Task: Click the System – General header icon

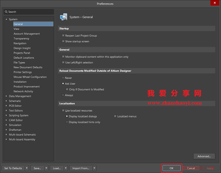Action: coord(64,17)
